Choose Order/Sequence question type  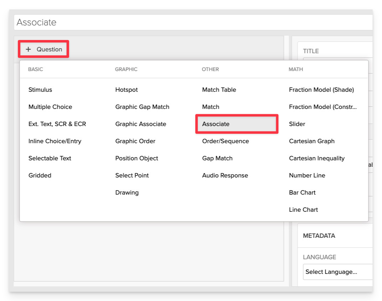click(225, 141)
